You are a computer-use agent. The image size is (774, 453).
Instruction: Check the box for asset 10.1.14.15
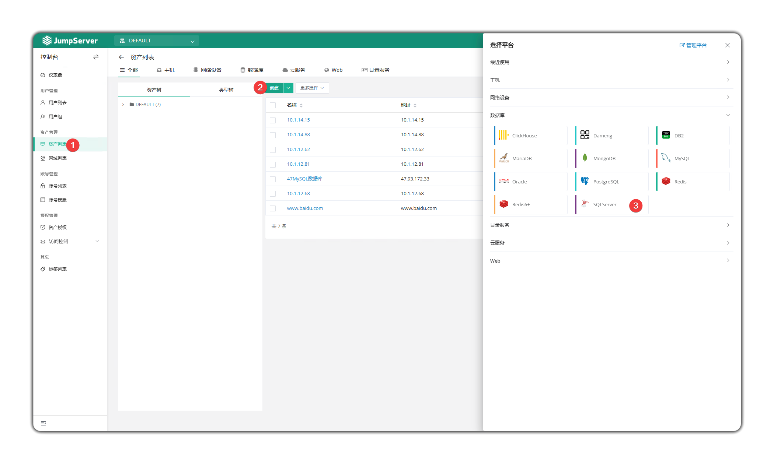[x=273, y=120]
